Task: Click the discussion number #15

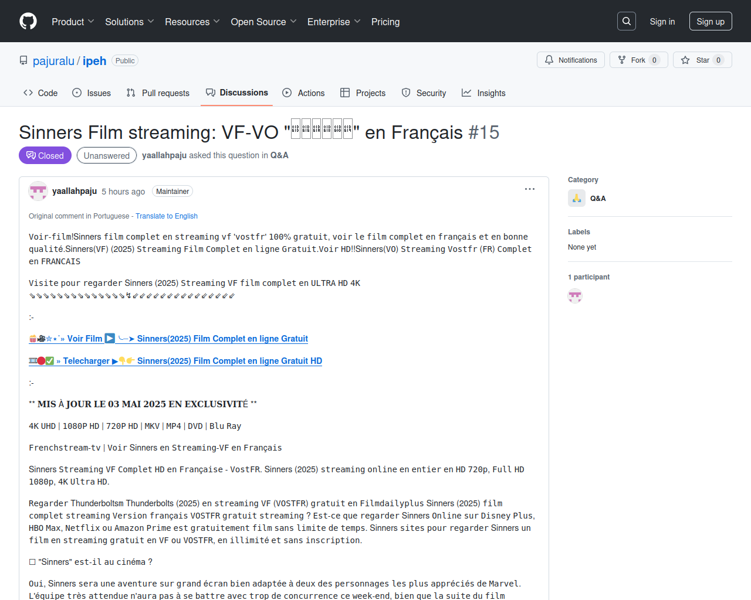Action: [x=484, y=132]
